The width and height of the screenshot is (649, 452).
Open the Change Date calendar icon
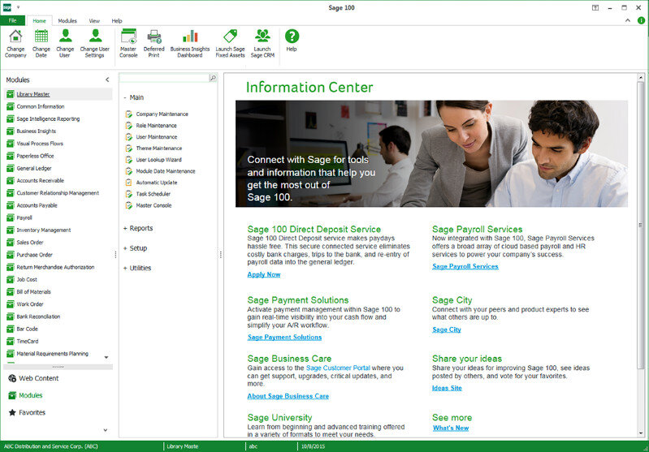pos(41,37)
